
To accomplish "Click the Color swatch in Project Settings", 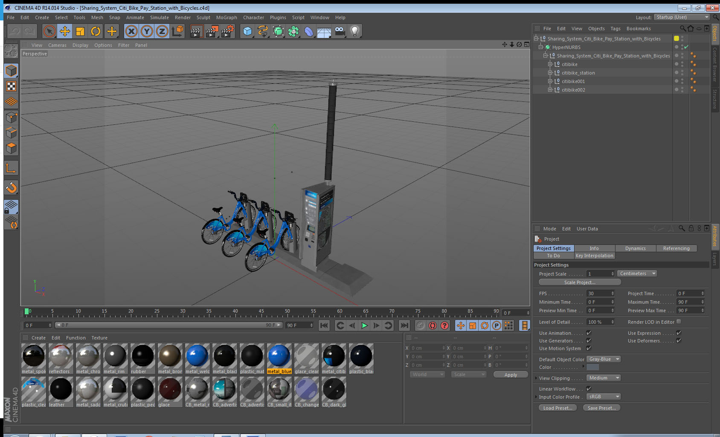I will pos(592,367).
